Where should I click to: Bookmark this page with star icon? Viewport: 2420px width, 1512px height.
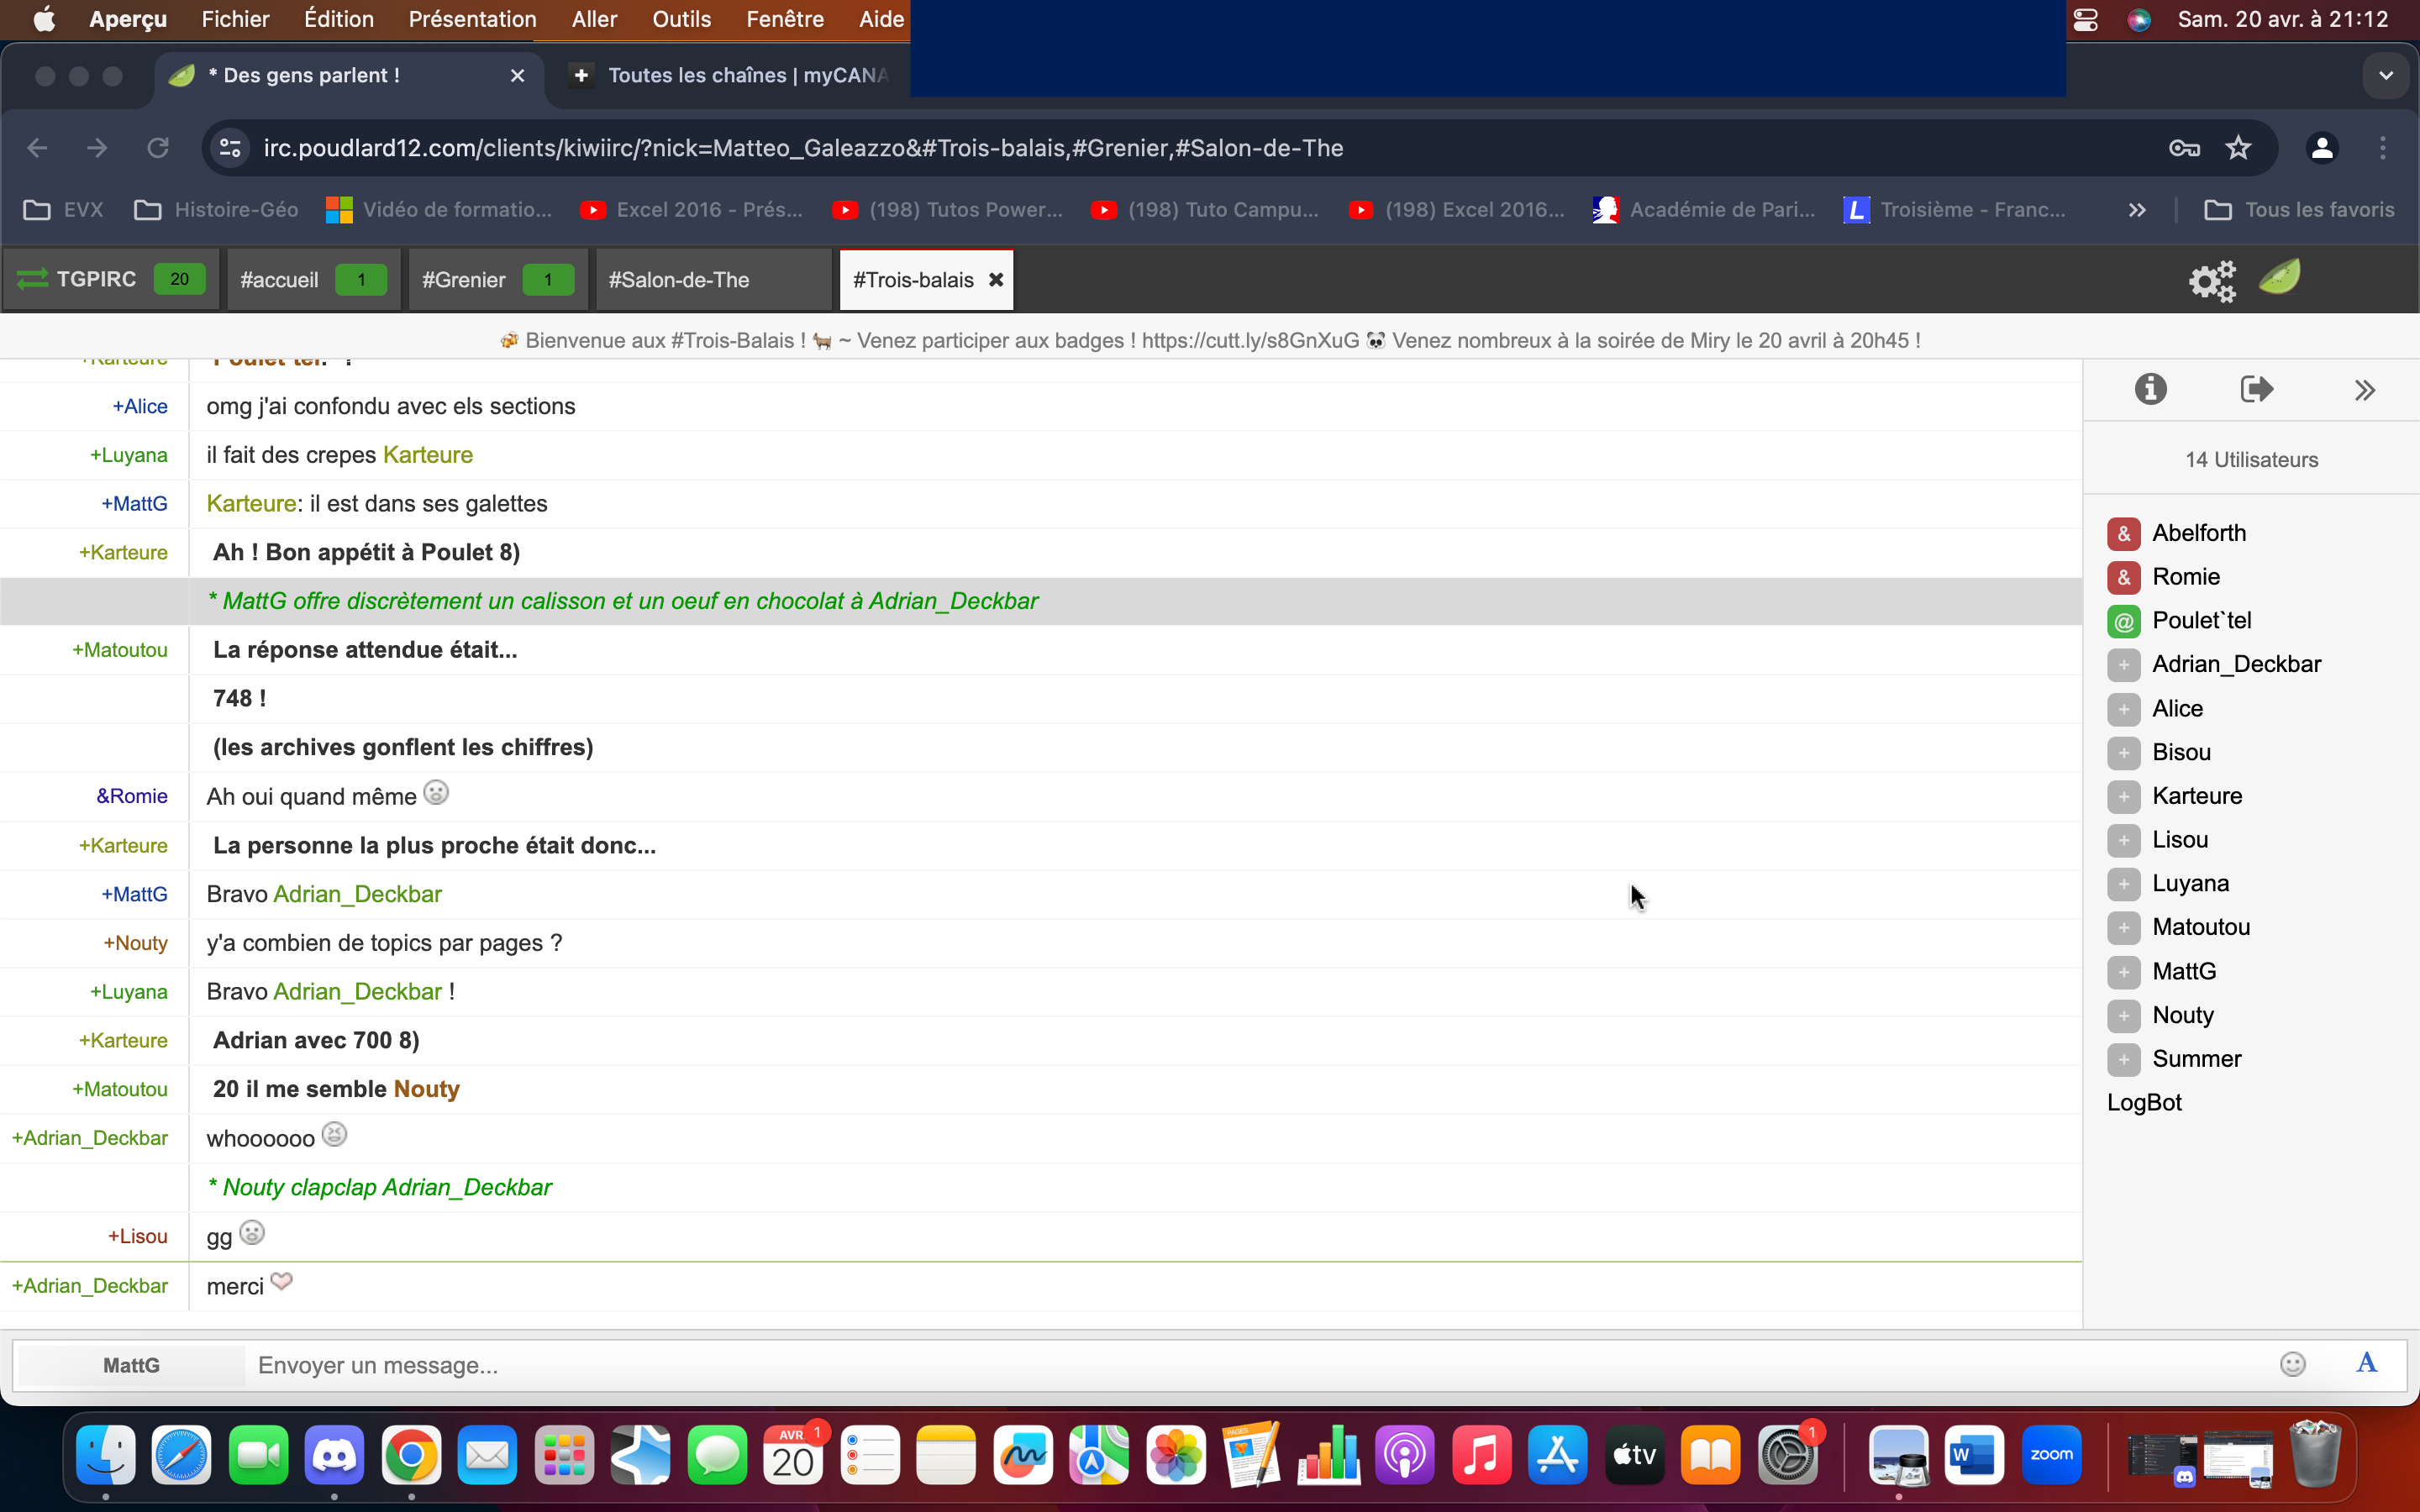[x=2238, y=148]
